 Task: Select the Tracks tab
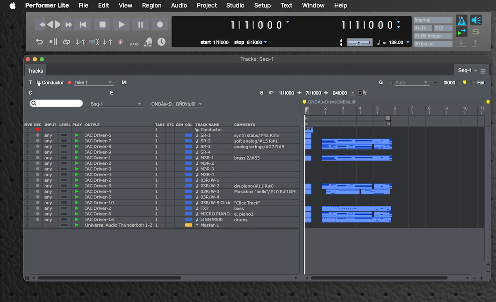point(35,71)
